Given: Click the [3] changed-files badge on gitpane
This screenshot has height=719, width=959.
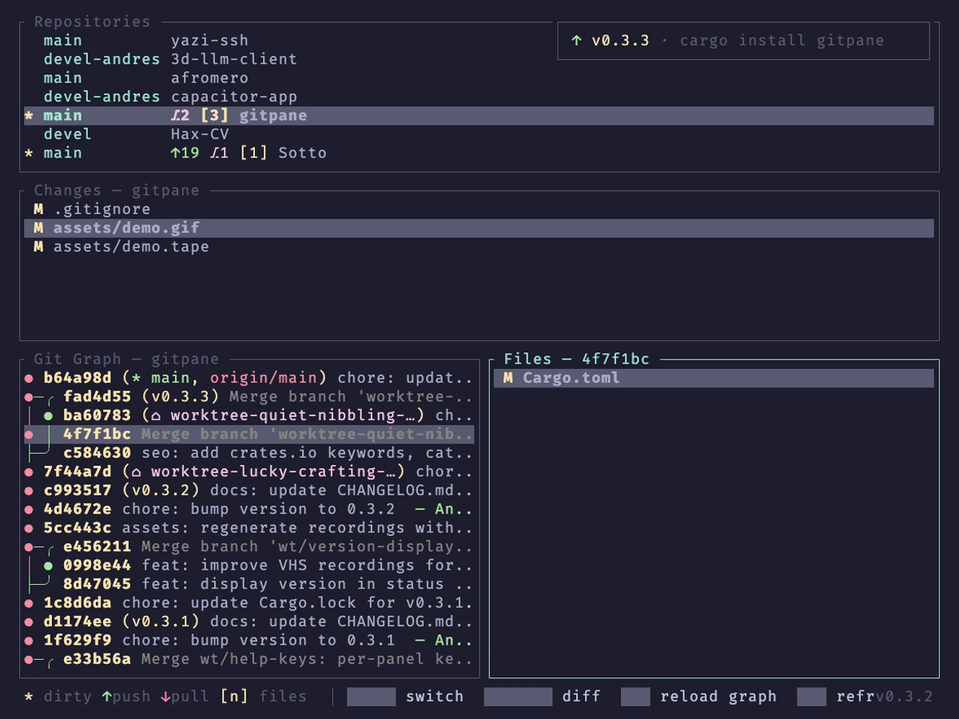Looking at the screenshot, I should (x=215, y=116).
